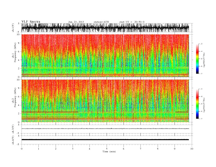Click the ch.1 "Frequency (kHz)" axis label
The height and width of the screenshot is (167, 216).
[15, 52]
